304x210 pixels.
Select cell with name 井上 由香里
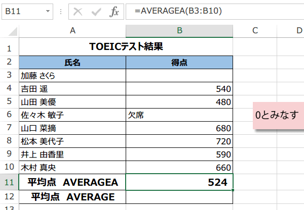pyautogui.click(x=72, y=154)
